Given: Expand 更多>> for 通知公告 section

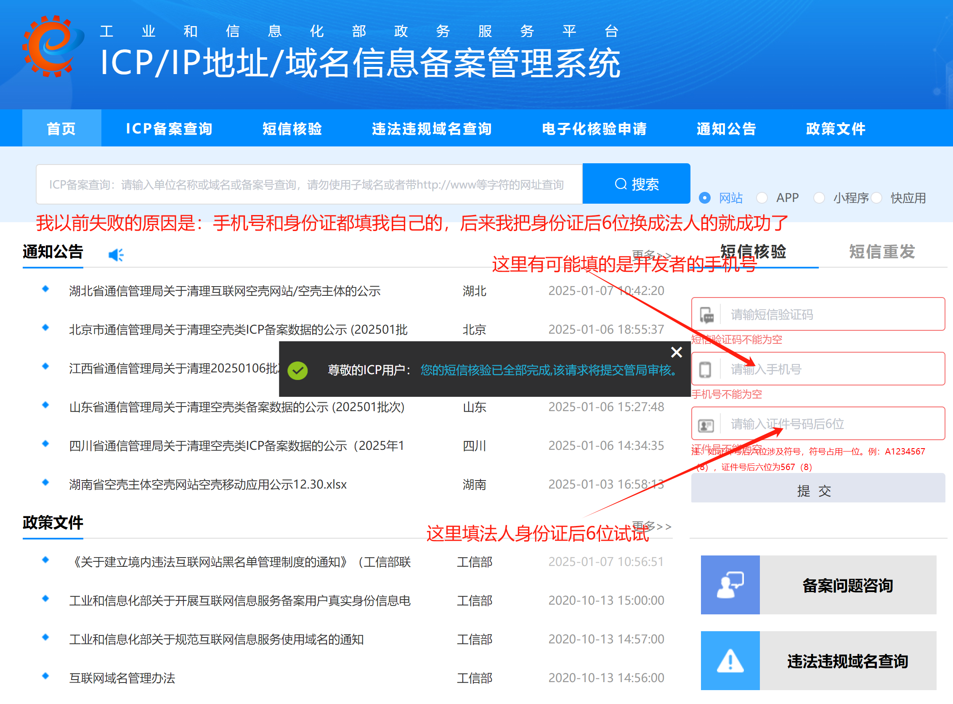Looking at the screenshot, I should pyautogui.click(x=651, y=255).
